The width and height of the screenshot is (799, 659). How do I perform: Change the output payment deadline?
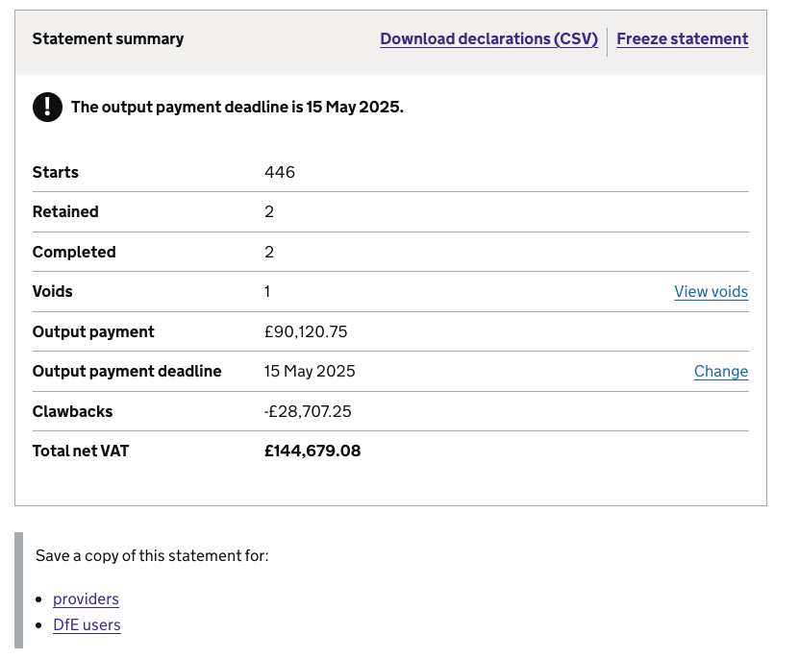tap(721, 371)
